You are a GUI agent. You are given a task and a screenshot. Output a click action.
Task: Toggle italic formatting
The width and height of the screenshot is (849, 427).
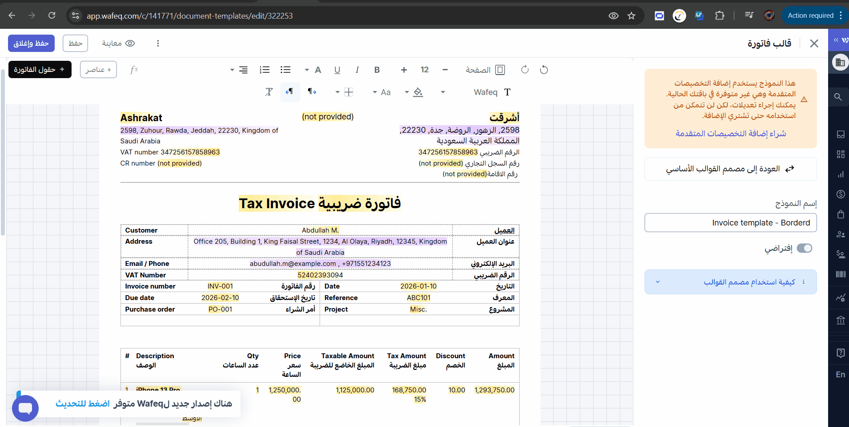point(357,70)
